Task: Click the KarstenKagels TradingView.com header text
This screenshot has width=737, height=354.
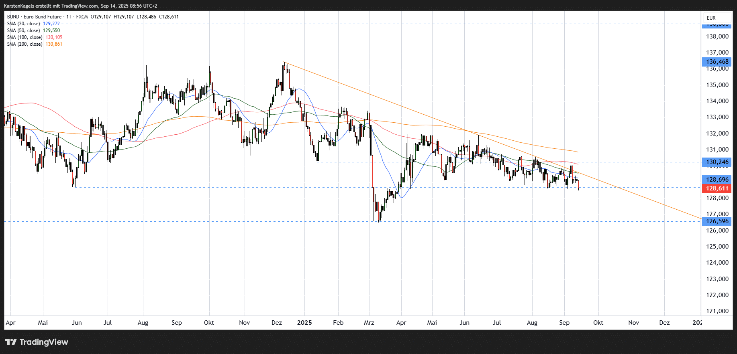Action: [80, 6]
